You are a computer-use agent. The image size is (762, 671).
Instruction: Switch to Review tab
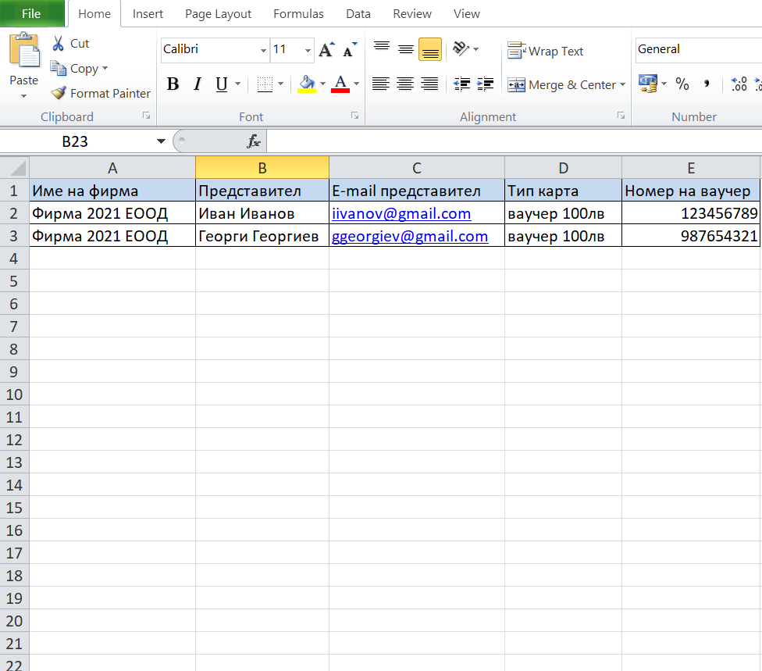[x=412, y=14]
